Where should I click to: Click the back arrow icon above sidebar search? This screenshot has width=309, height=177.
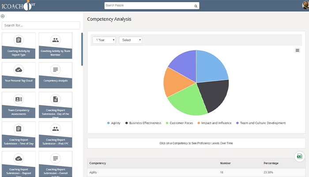tap(3, 16)
